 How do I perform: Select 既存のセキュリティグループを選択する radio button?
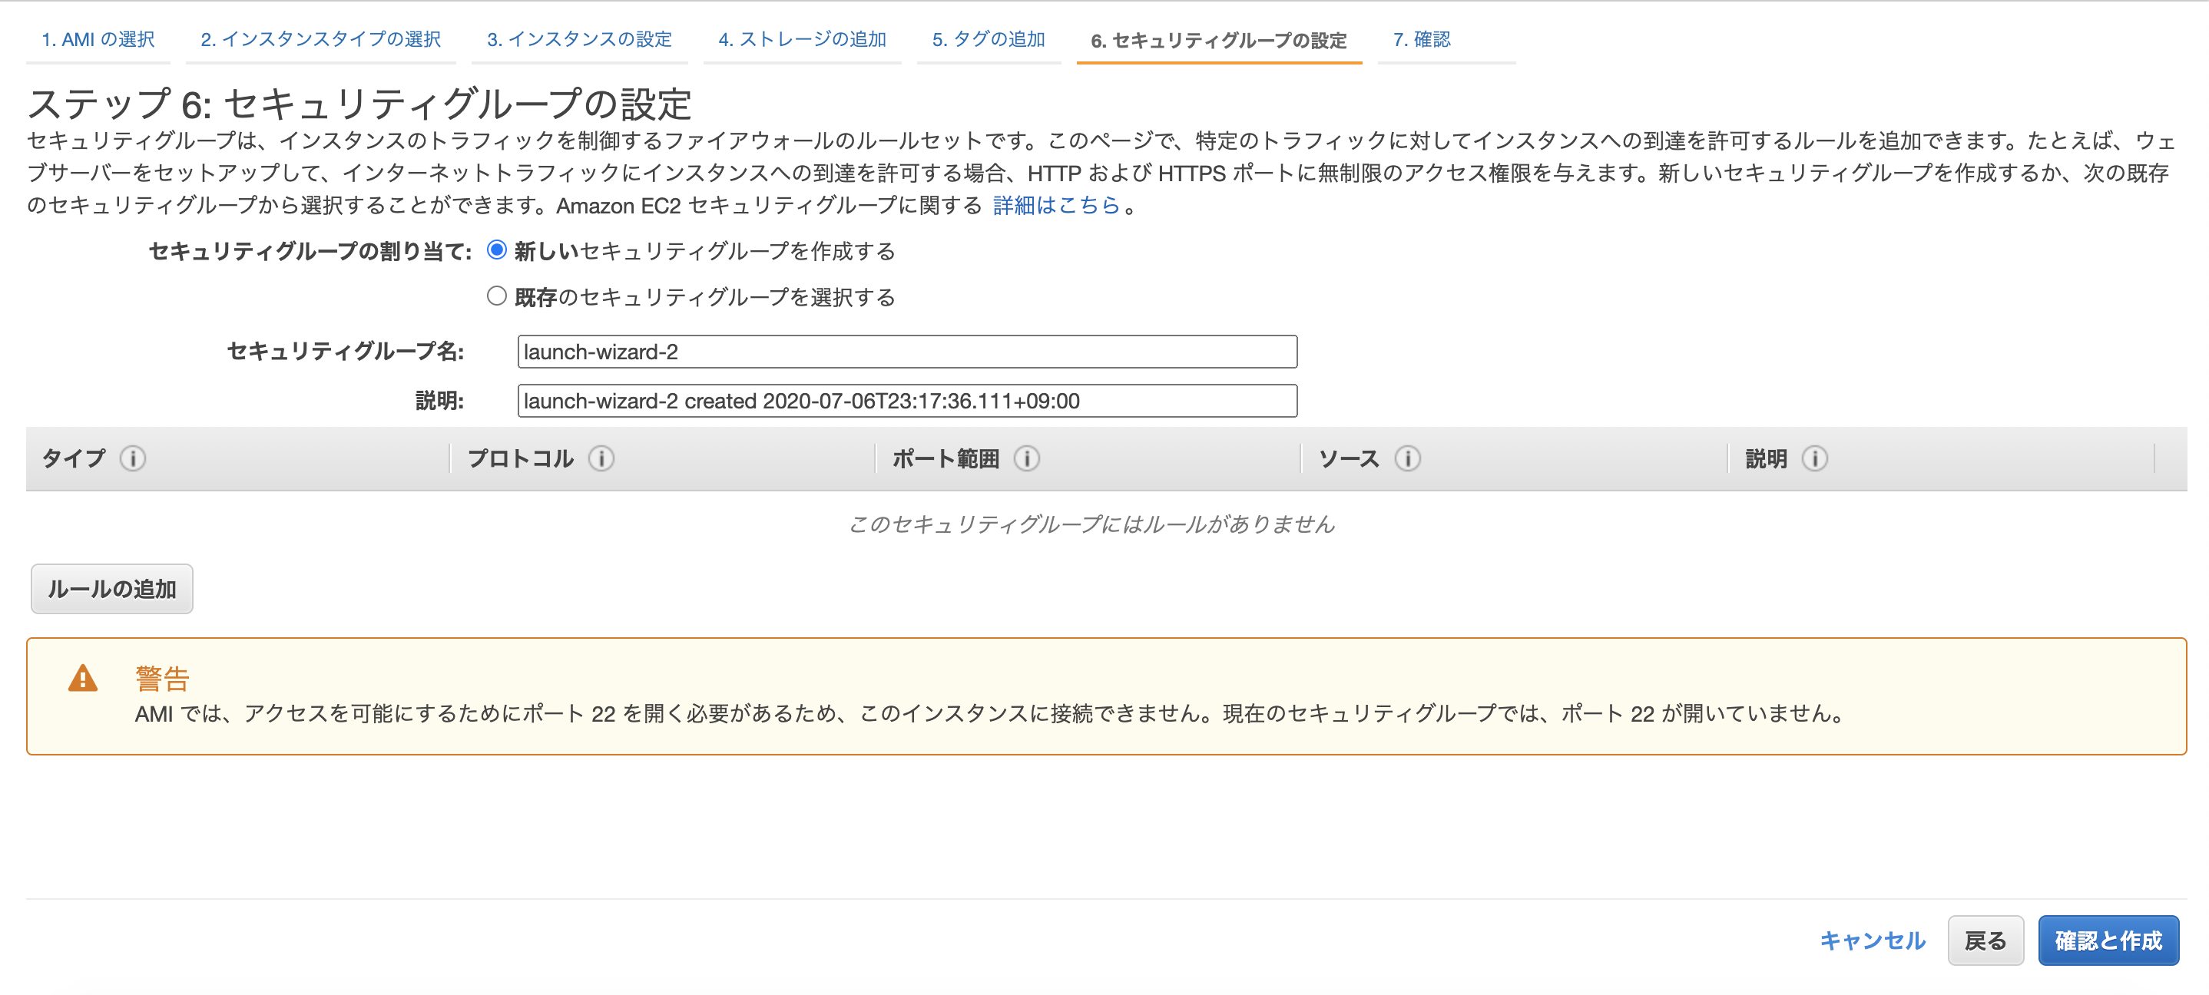[x=496, y=296]
